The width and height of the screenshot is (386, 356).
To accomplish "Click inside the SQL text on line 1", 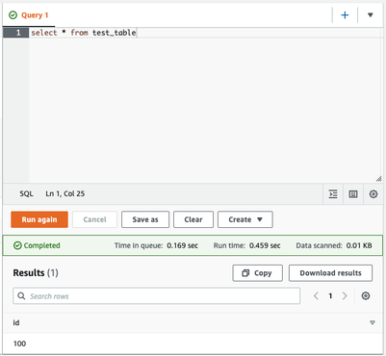I will pos(84,33).
